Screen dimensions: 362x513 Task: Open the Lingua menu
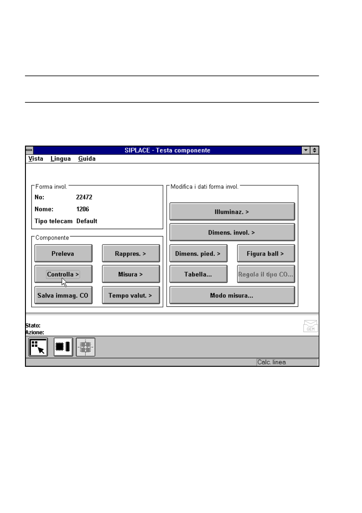(61, 159)
